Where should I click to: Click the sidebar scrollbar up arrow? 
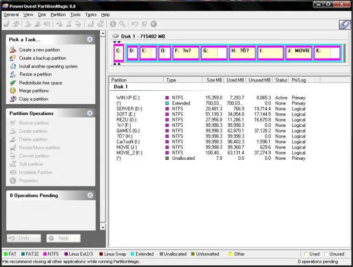click(103, 34)
